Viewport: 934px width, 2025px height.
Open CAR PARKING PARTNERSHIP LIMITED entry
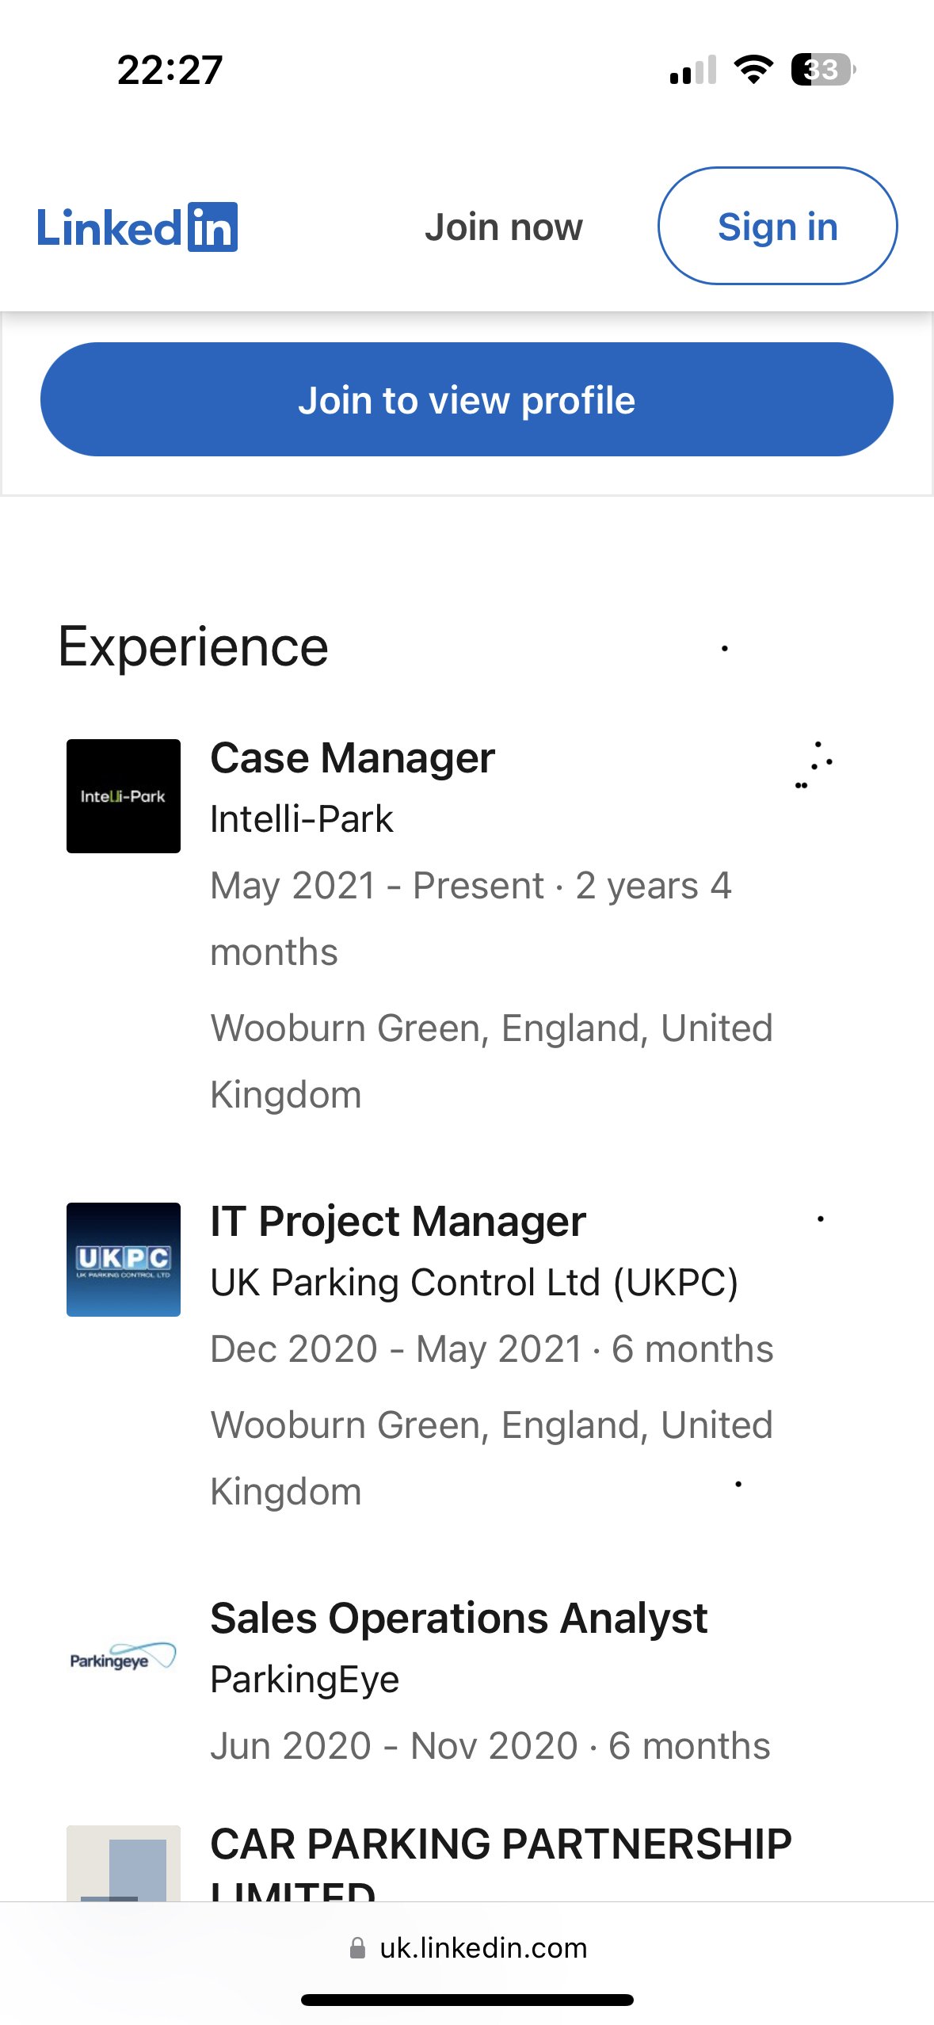coord(501,1863)
